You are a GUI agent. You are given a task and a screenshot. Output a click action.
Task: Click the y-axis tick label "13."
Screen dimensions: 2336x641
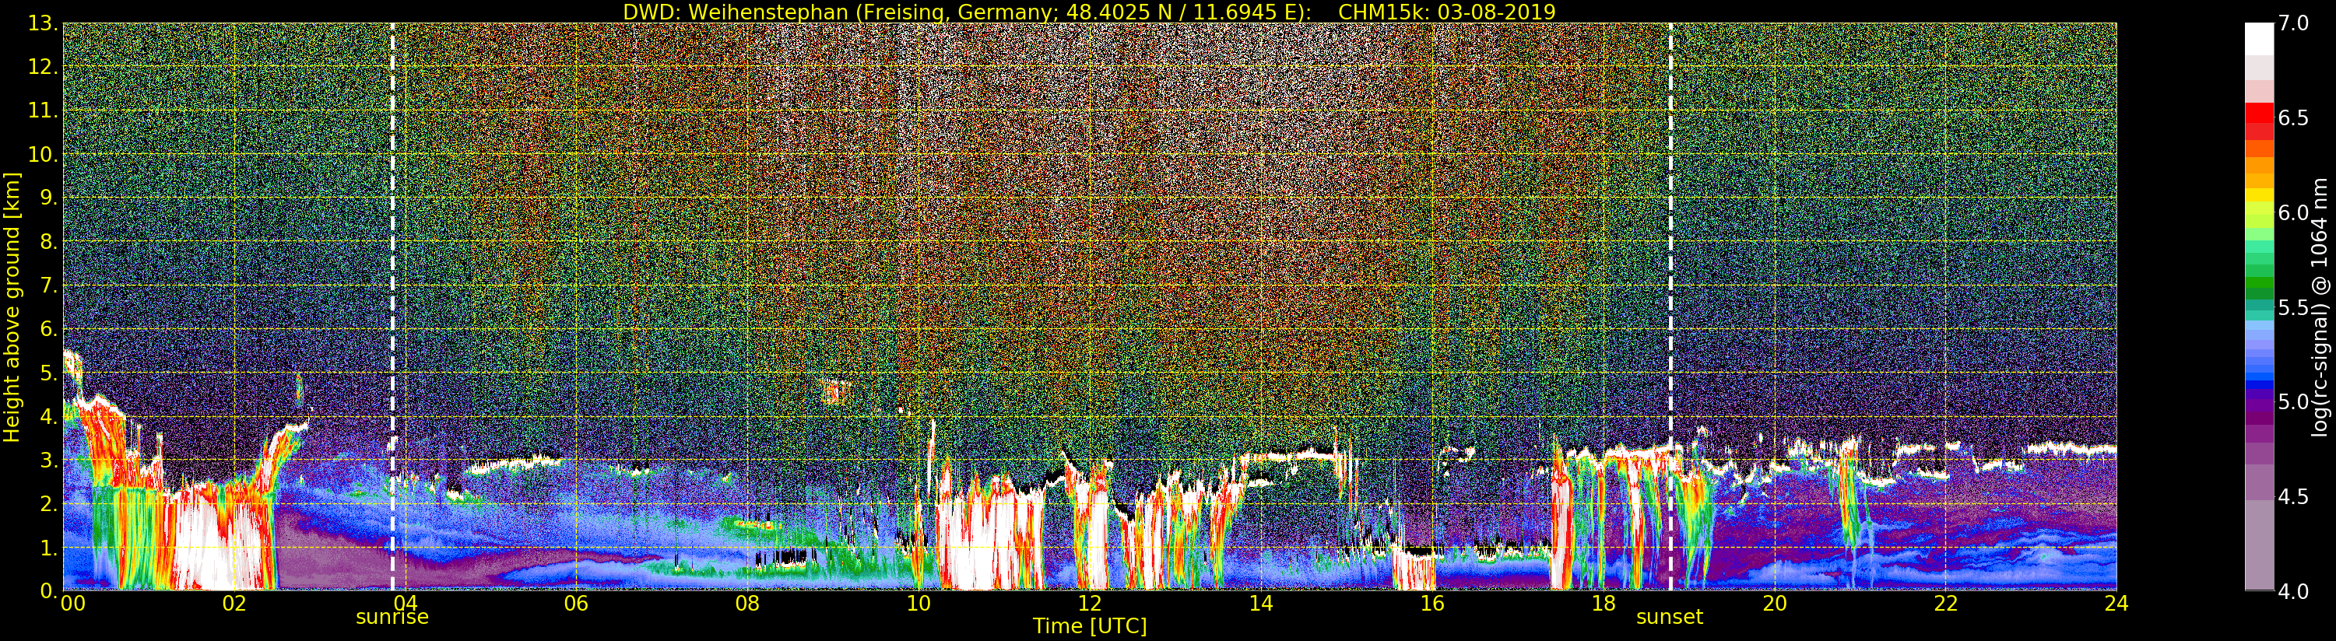coord(44,23)
